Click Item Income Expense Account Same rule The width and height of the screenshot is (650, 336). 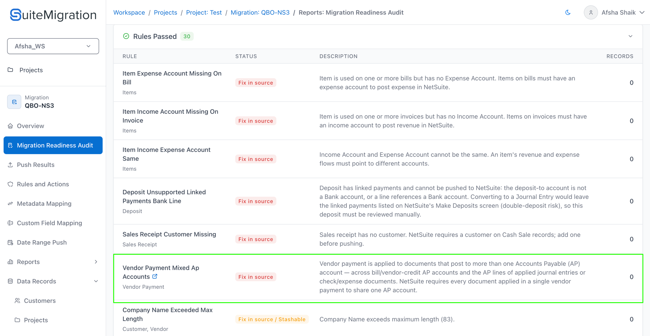coord(166,154)
